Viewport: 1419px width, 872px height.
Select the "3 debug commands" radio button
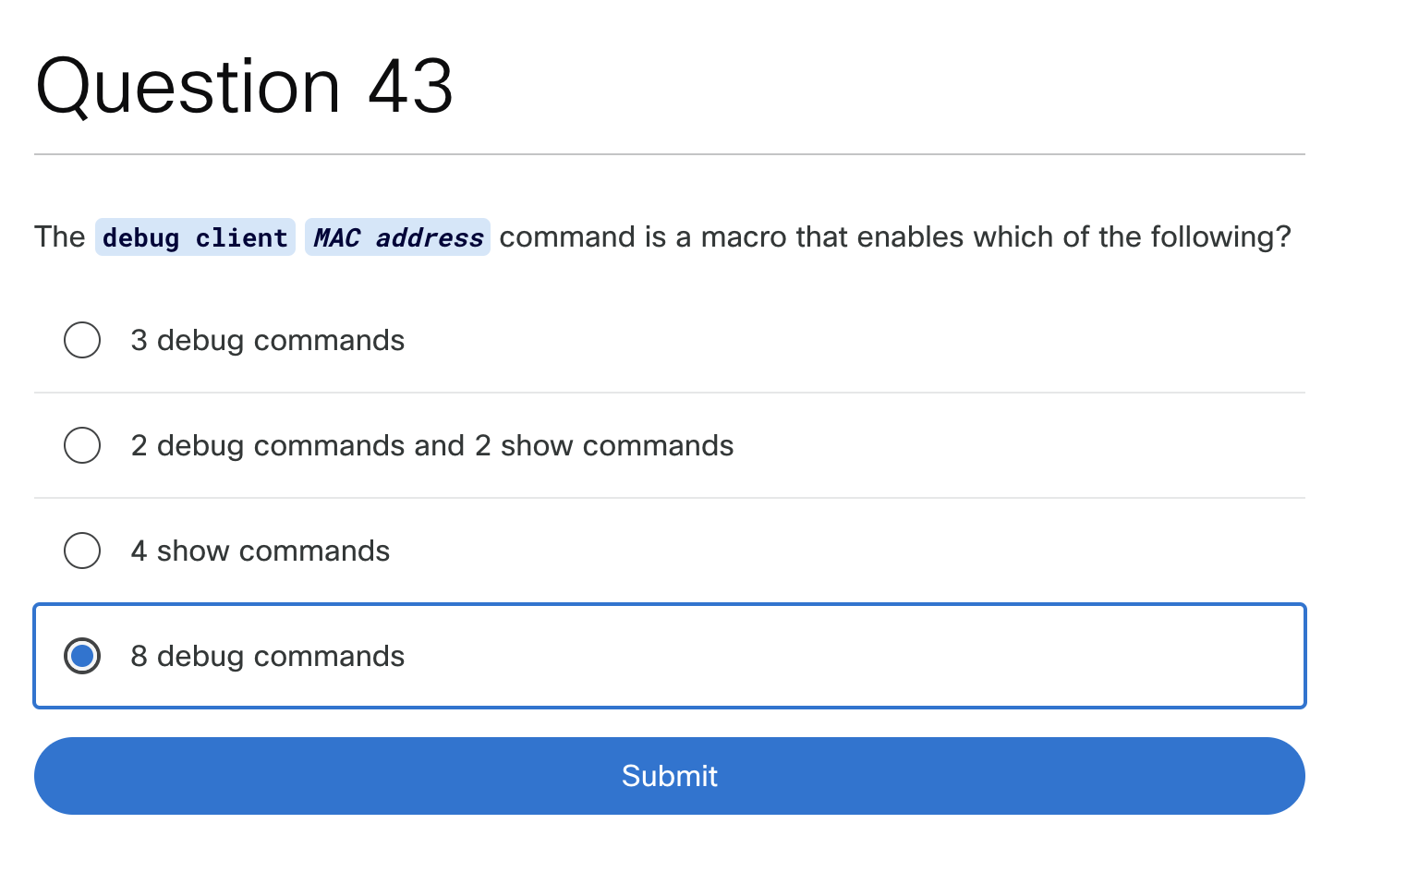point(82,340)
